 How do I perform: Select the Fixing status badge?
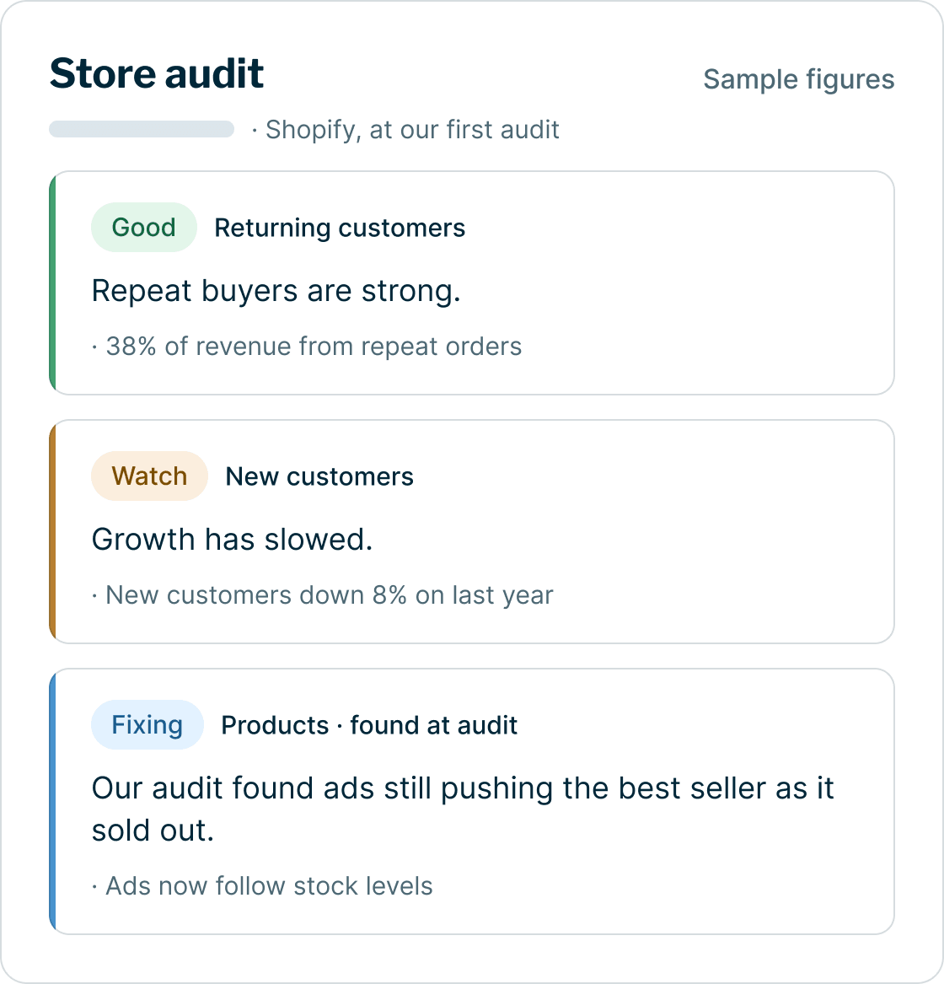pyautogui.click(x=147, y=725)
